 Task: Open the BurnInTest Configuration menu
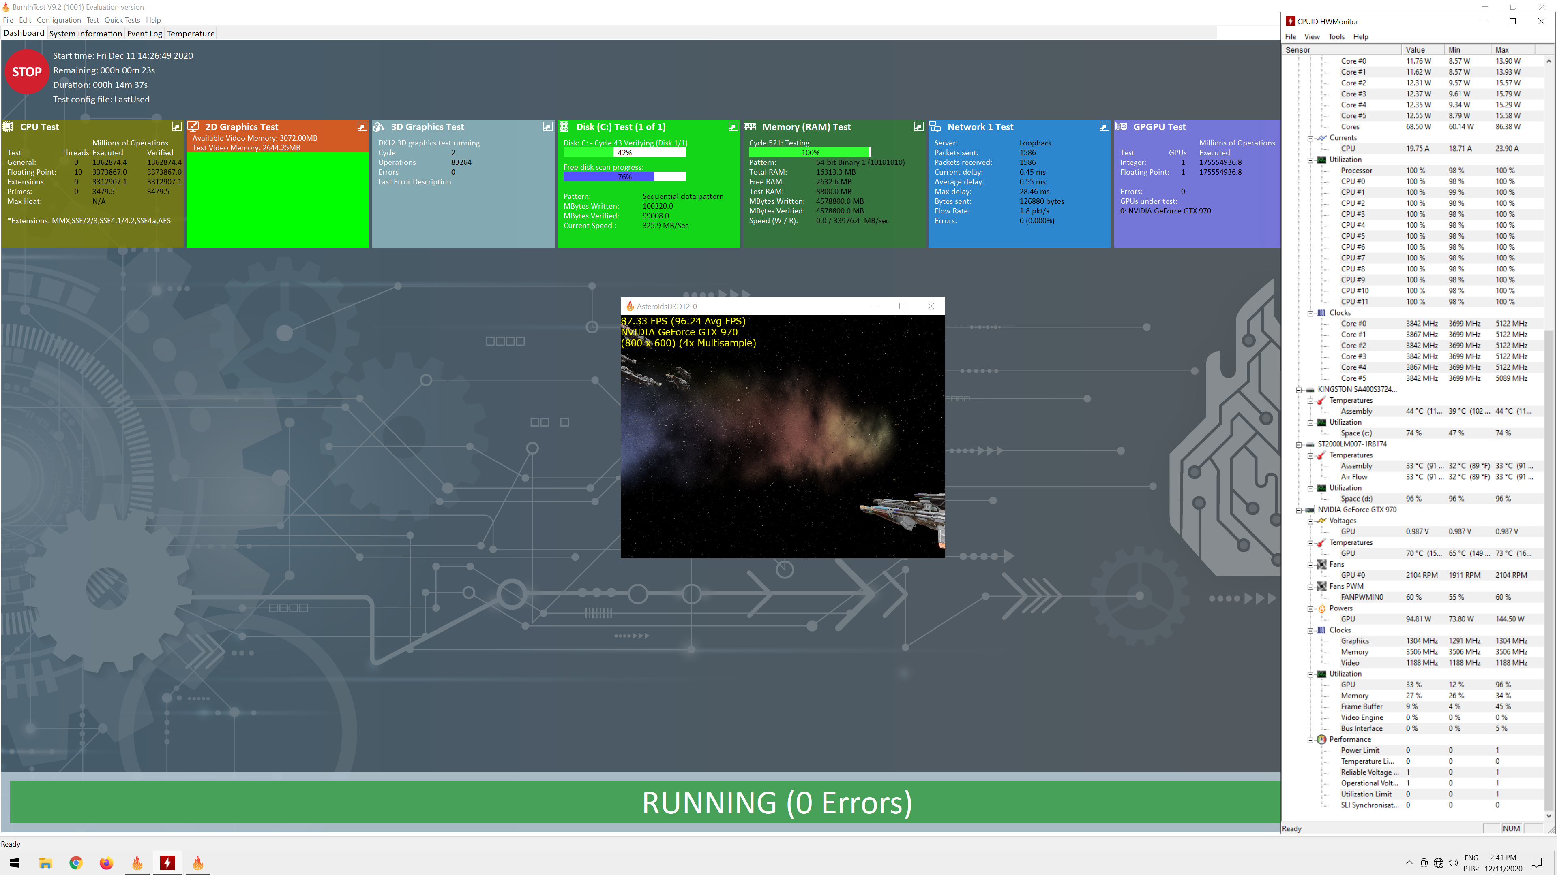click(59, 20)
